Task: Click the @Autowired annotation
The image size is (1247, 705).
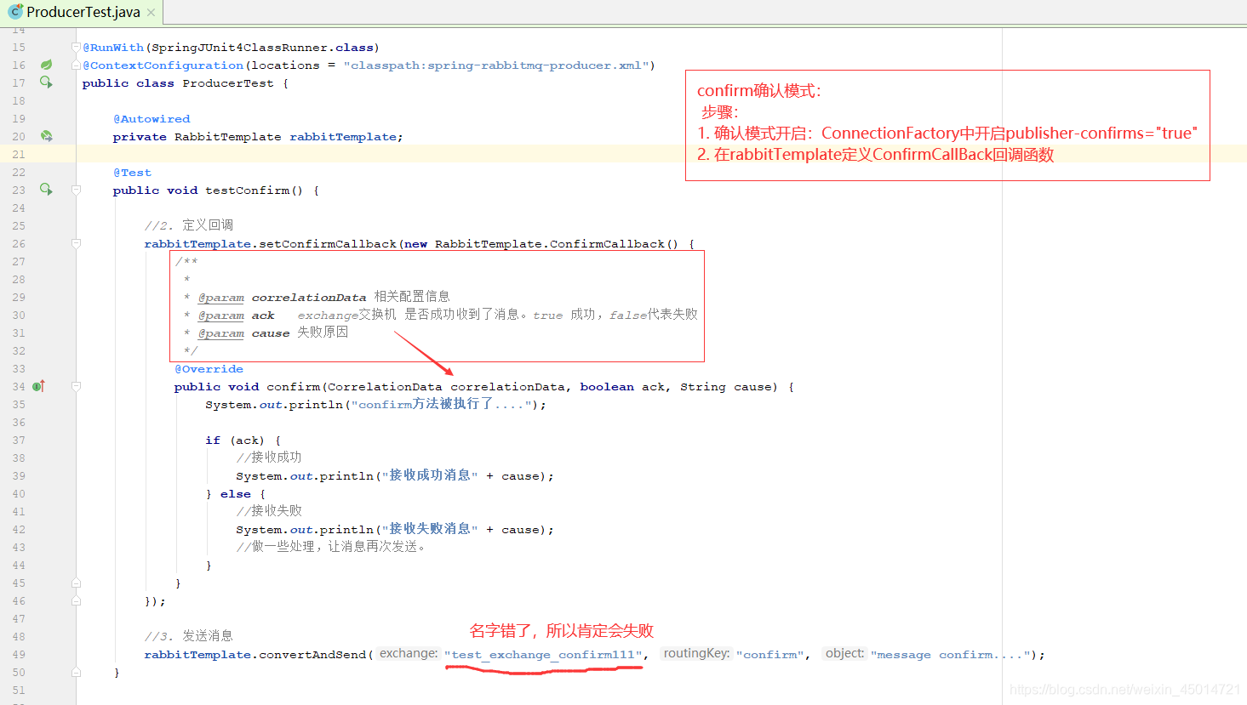Action: (x=152, y=119)
